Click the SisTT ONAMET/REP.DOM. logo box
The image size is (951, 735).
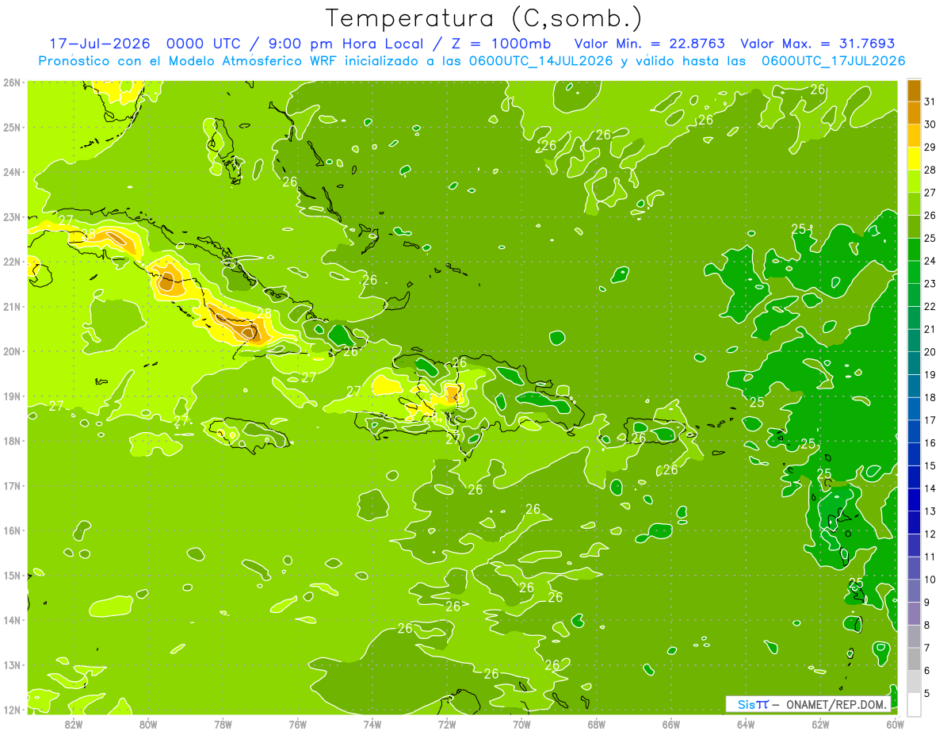pos(808,704)
